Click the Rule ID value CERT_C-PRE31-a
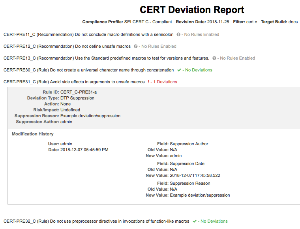The height and width of the screenshot is (229, 300). pyautogui.click(x=79, y=92)
